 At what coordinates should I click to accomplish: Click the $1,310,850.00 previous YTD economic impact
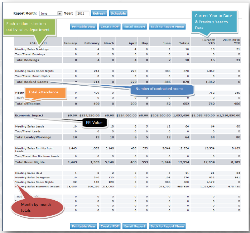pos(228,116)
